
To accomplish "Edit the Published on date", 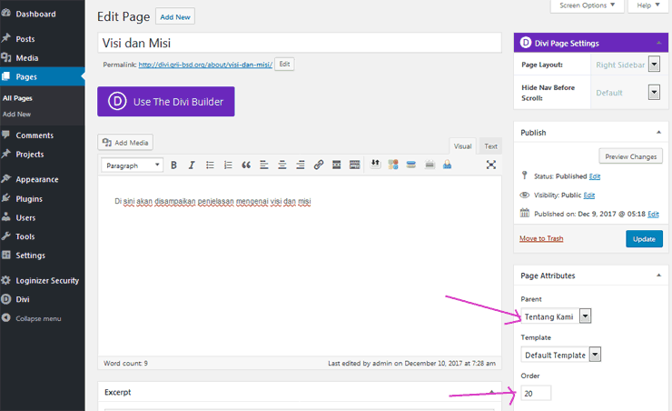I will point(653,214).
